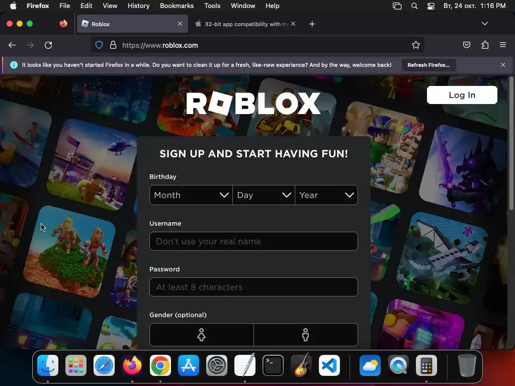Open the Bookmarks menu
515x386 pixels.
(177, 6)
